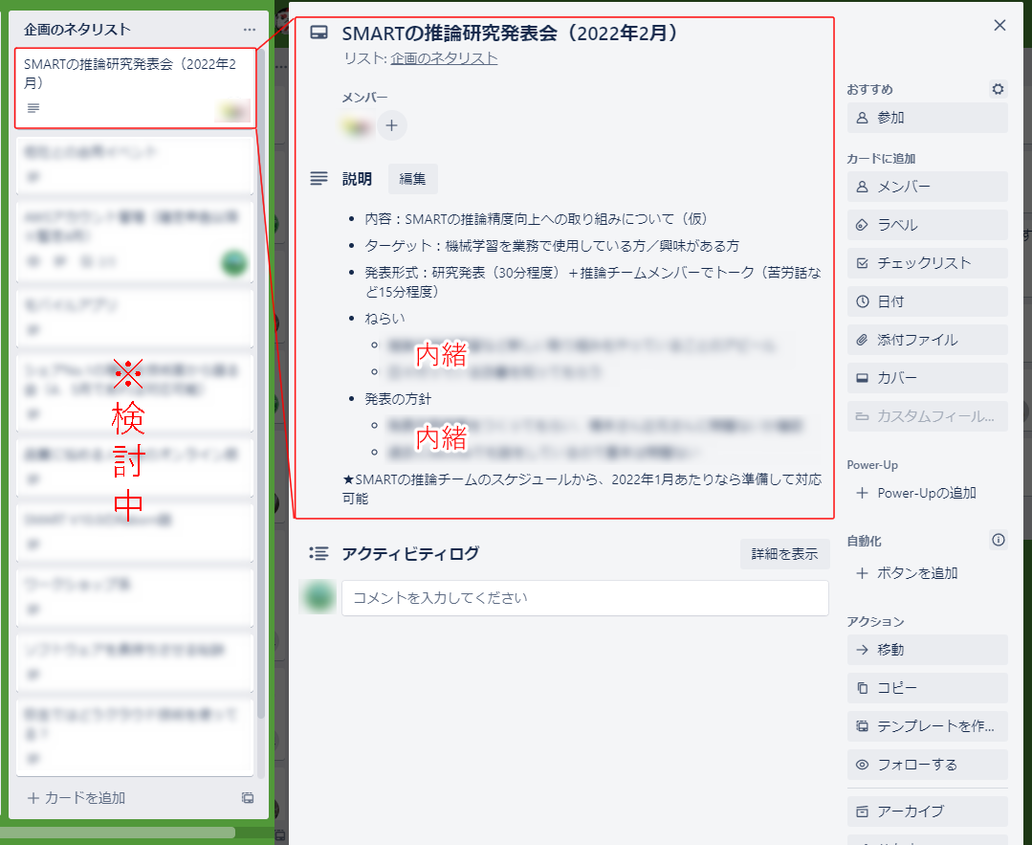Screen dimensions: 1032x845
Task: Archive the card with アーカイブ
Action: [927, 812]
